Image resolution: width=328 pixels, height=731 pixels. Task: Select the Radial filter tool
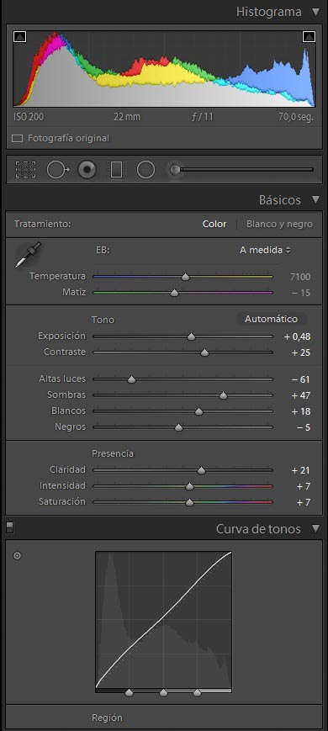tap(145, 170)
